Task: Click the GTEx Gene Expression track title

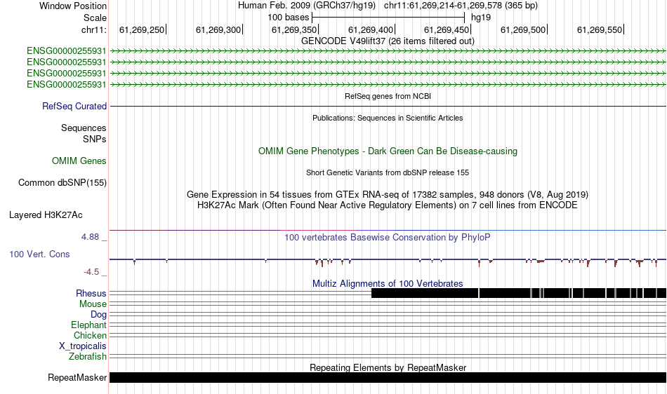Action: (388, 194)
